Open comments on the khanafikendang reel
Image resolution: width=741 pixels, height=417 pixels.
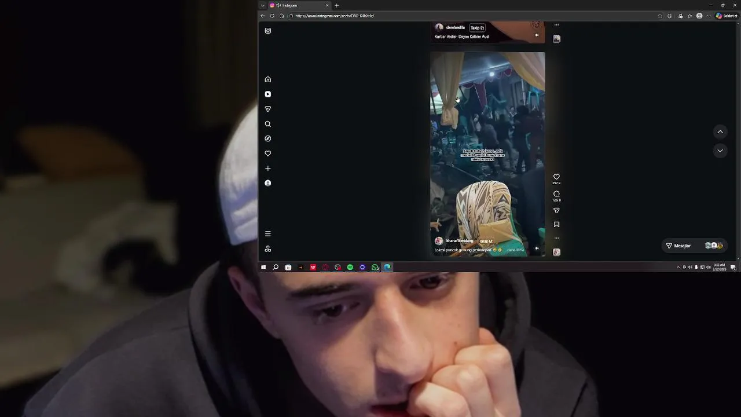coord(556,194)
